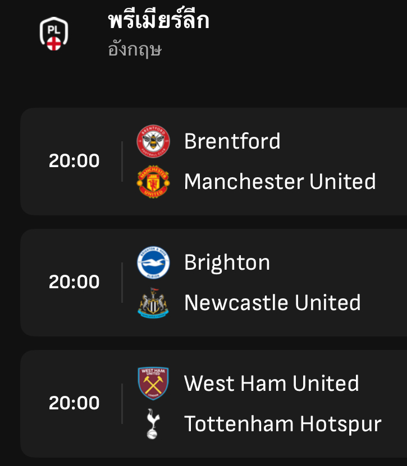Select the Brighton team name

pos(227,263)
